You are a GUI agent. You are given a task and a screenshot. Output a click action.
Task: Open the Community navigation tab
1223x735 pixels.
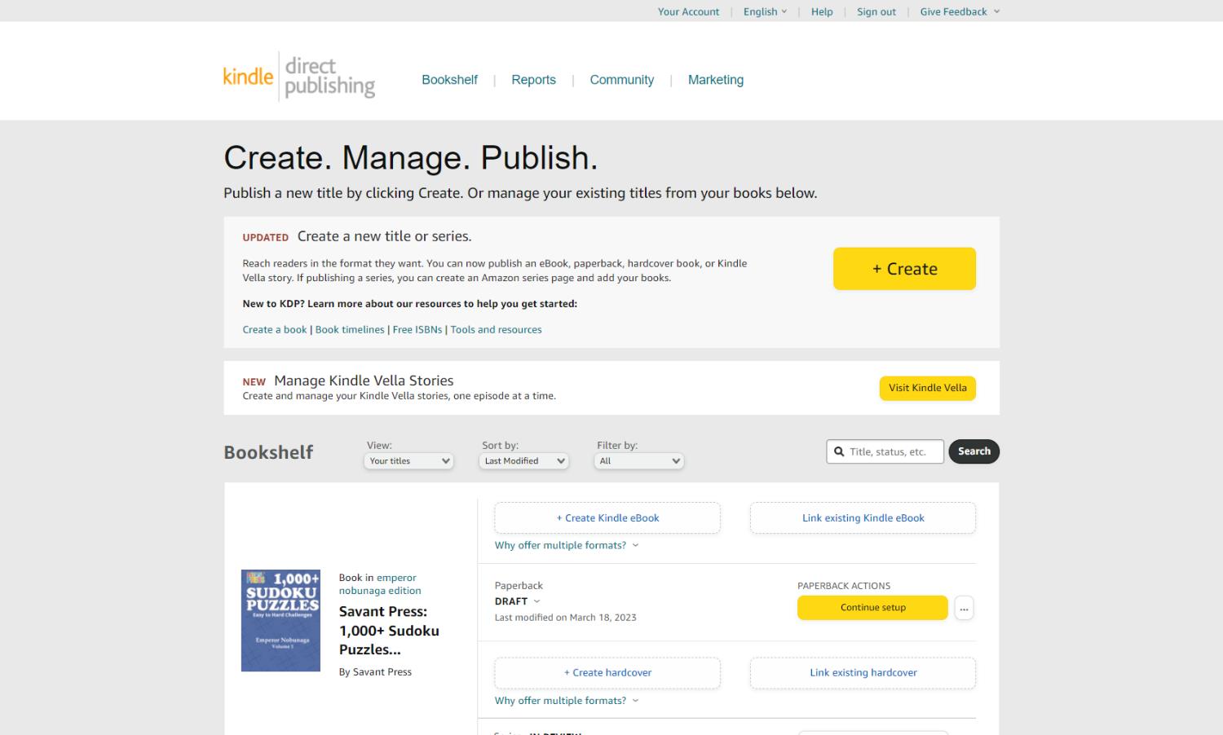[x=621, y=80]
